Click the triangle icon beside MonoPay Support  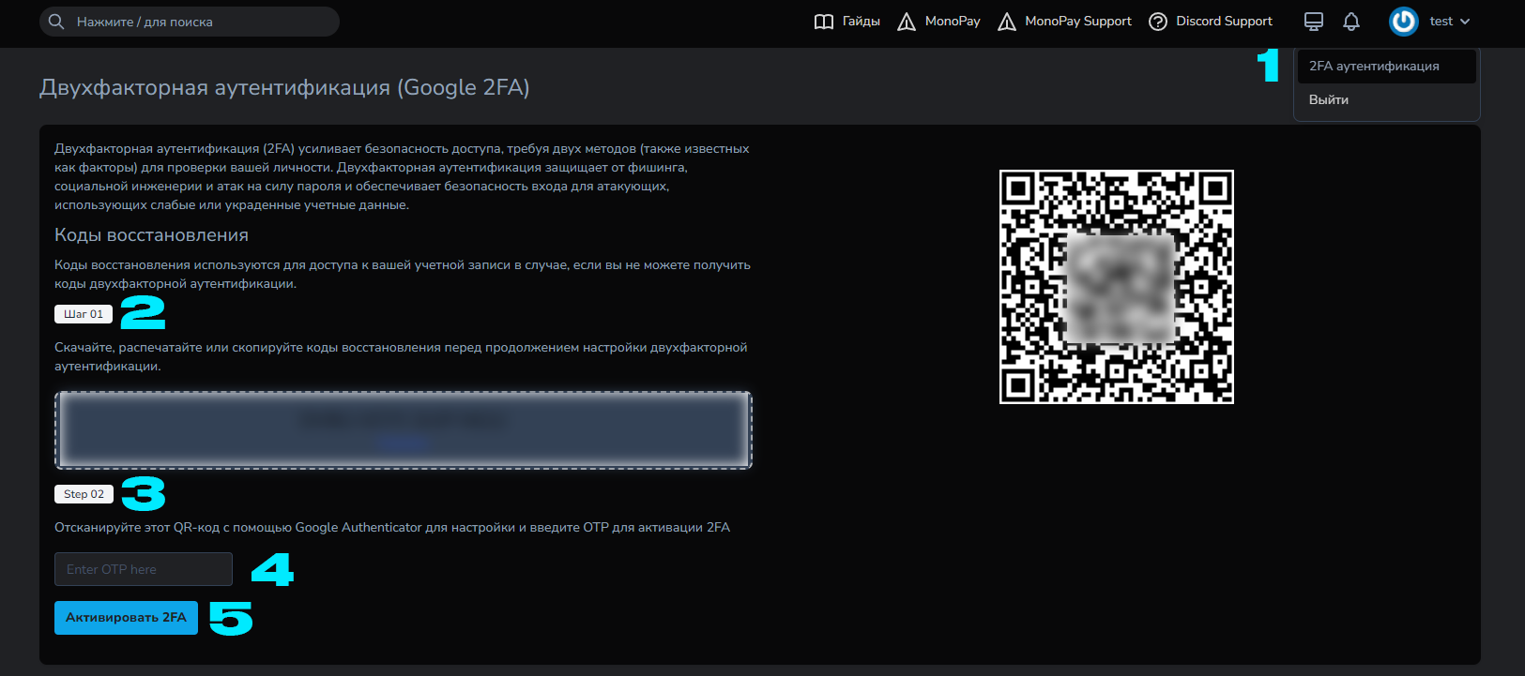point(1007,22)
